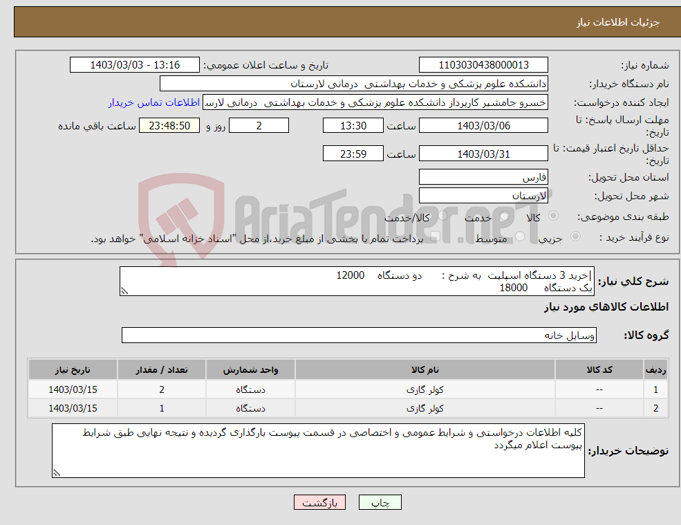Screen dimensions: 681x525
Task: Click the announcement date field 1403/03/03 - 13:16
Action: point(135,65)
